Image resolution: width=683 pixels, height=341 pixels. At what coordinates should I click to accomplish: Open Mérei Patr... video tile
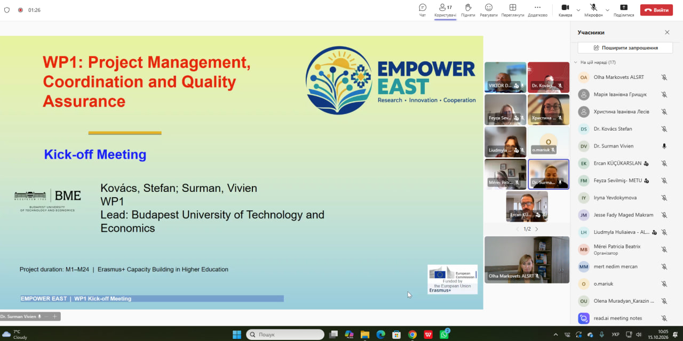(505, 174)
